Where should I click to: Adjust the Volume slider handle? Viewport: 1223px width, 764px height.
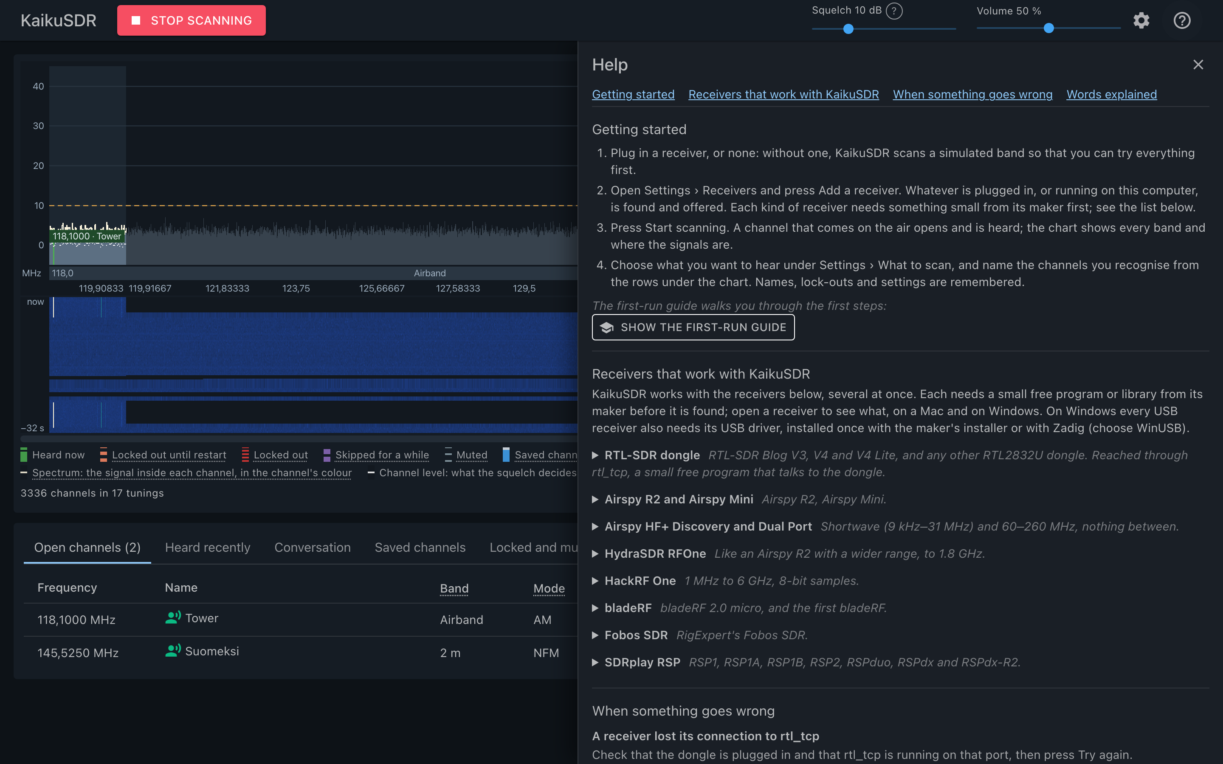1048,29
